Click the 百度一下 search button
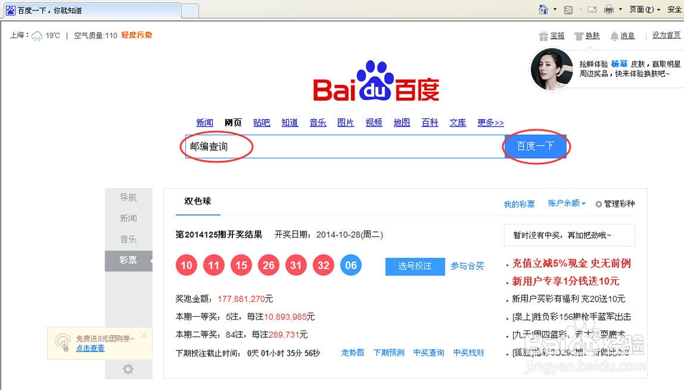Screen dimensions: 684x390 point(536,146)
